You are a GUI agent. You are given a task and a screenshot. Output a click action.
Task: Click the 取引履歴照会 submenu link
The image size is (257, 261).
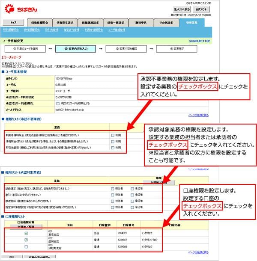[x=10, y=30]
